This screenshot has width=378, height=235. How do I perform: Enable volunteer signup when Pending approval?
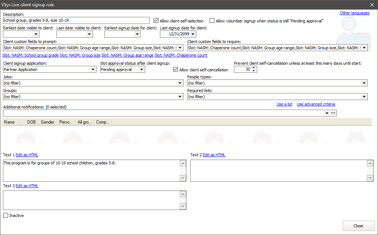[x=212, y=21]
